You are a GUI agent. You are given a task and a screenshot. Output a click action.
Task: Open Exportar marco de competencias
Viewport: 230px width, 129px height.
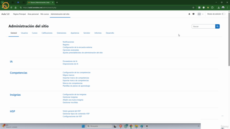tap(76, 80)
